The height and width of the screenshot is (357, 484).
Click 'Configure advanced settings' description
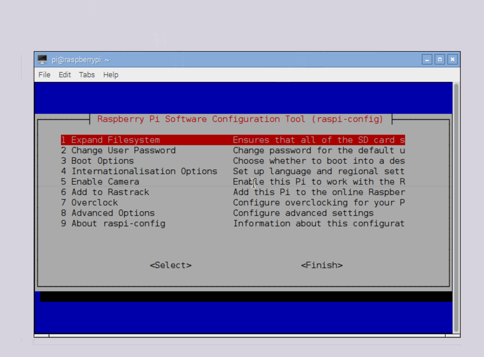pyautogui.click(x=303, y=213)
